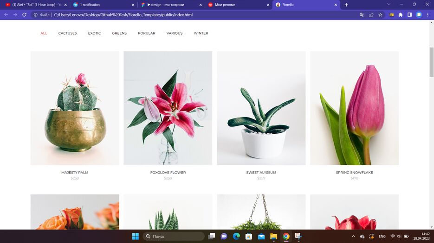Open the Windows Start menu
This screenshot has width=434, height=243.
click(136, 237)
